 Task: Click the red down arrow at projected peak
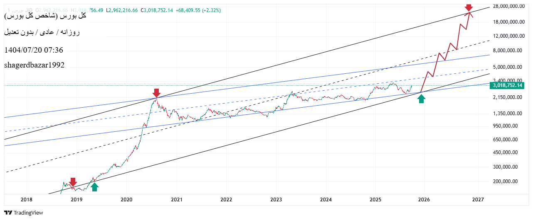[469, 7]
